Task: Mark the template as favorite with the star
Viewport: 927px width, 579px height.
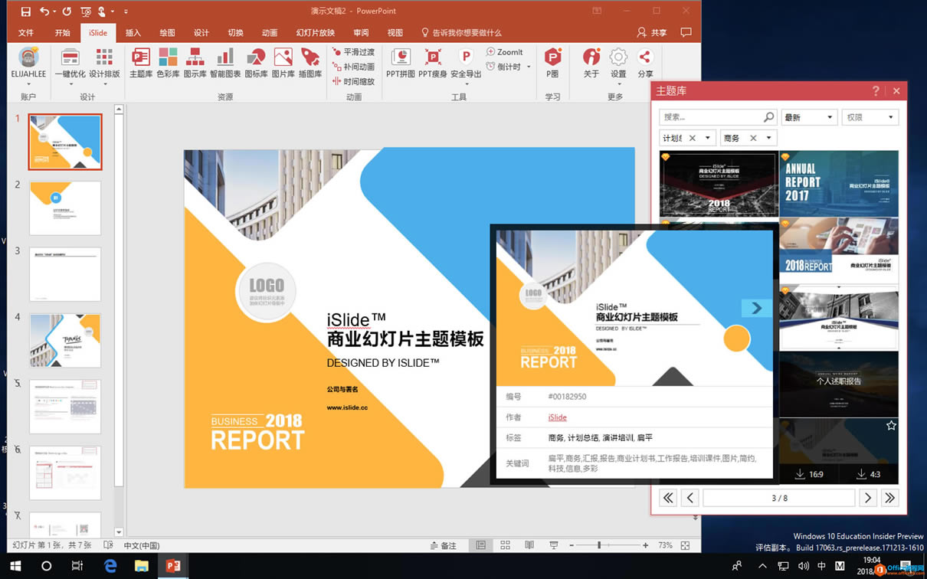Action: click(x=891, y=424)
